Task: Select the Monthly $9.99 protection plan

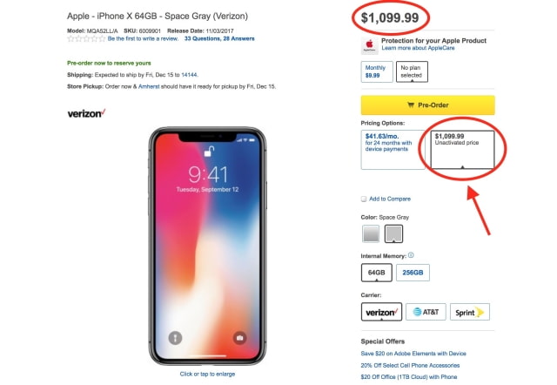Action: [375, 71]
